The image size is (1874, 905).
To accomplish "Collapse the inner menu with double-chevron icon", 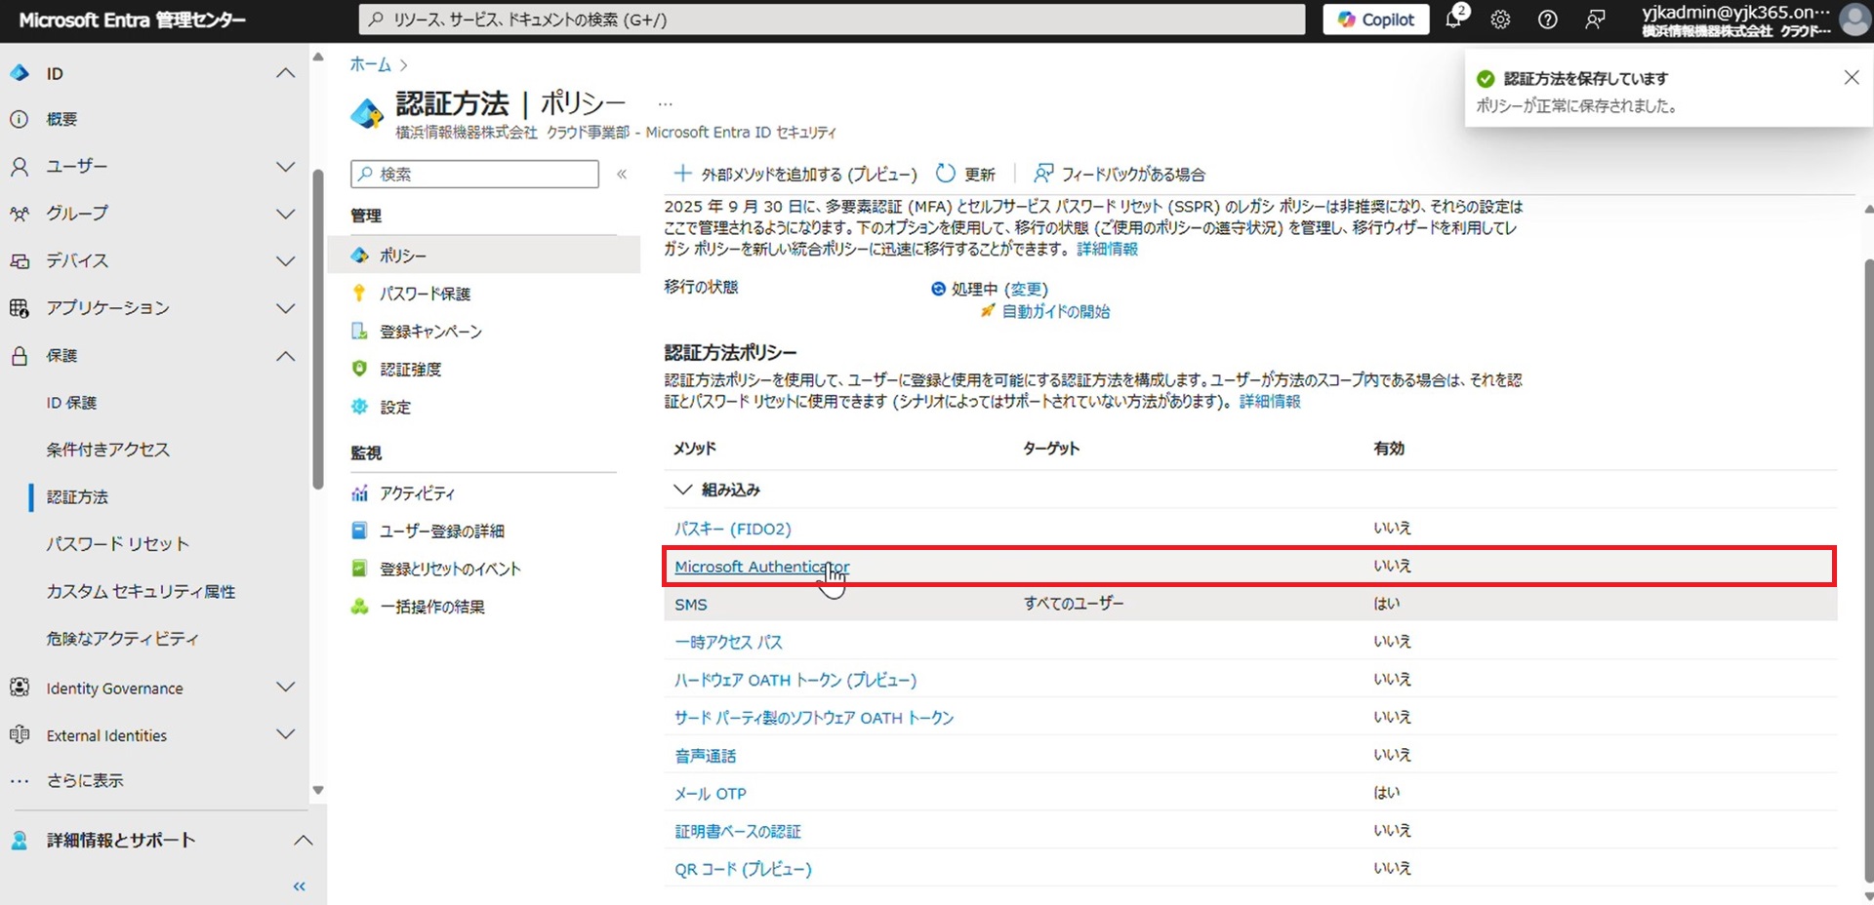I will (x=622, y=174).
